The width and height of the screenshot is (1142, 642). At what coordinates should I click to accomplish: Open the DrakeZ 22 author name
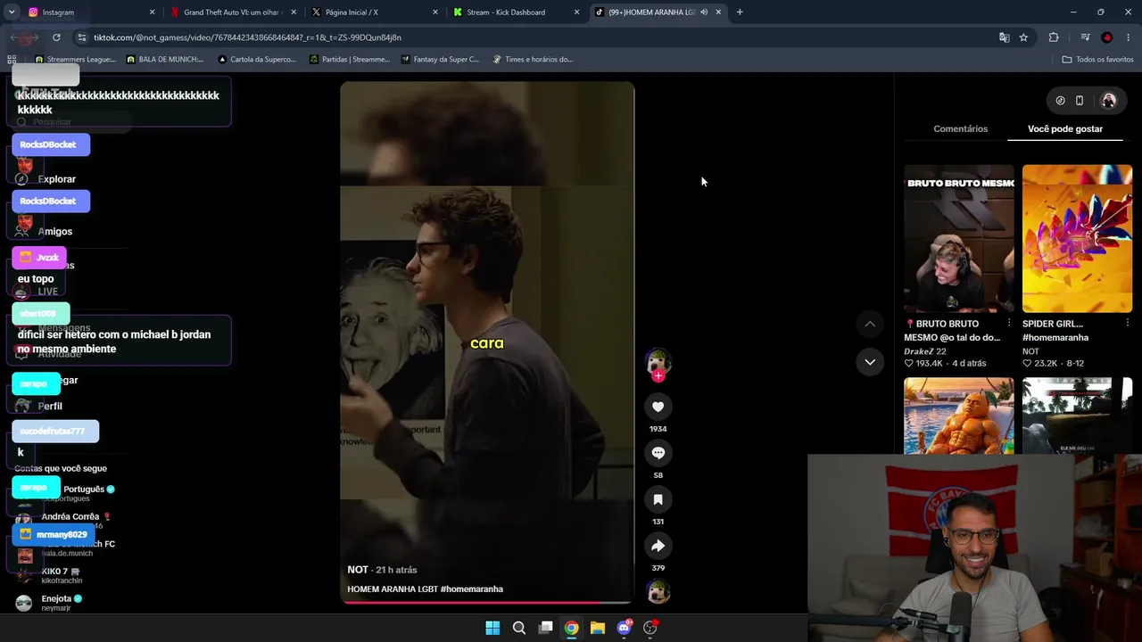click(924, 351)
